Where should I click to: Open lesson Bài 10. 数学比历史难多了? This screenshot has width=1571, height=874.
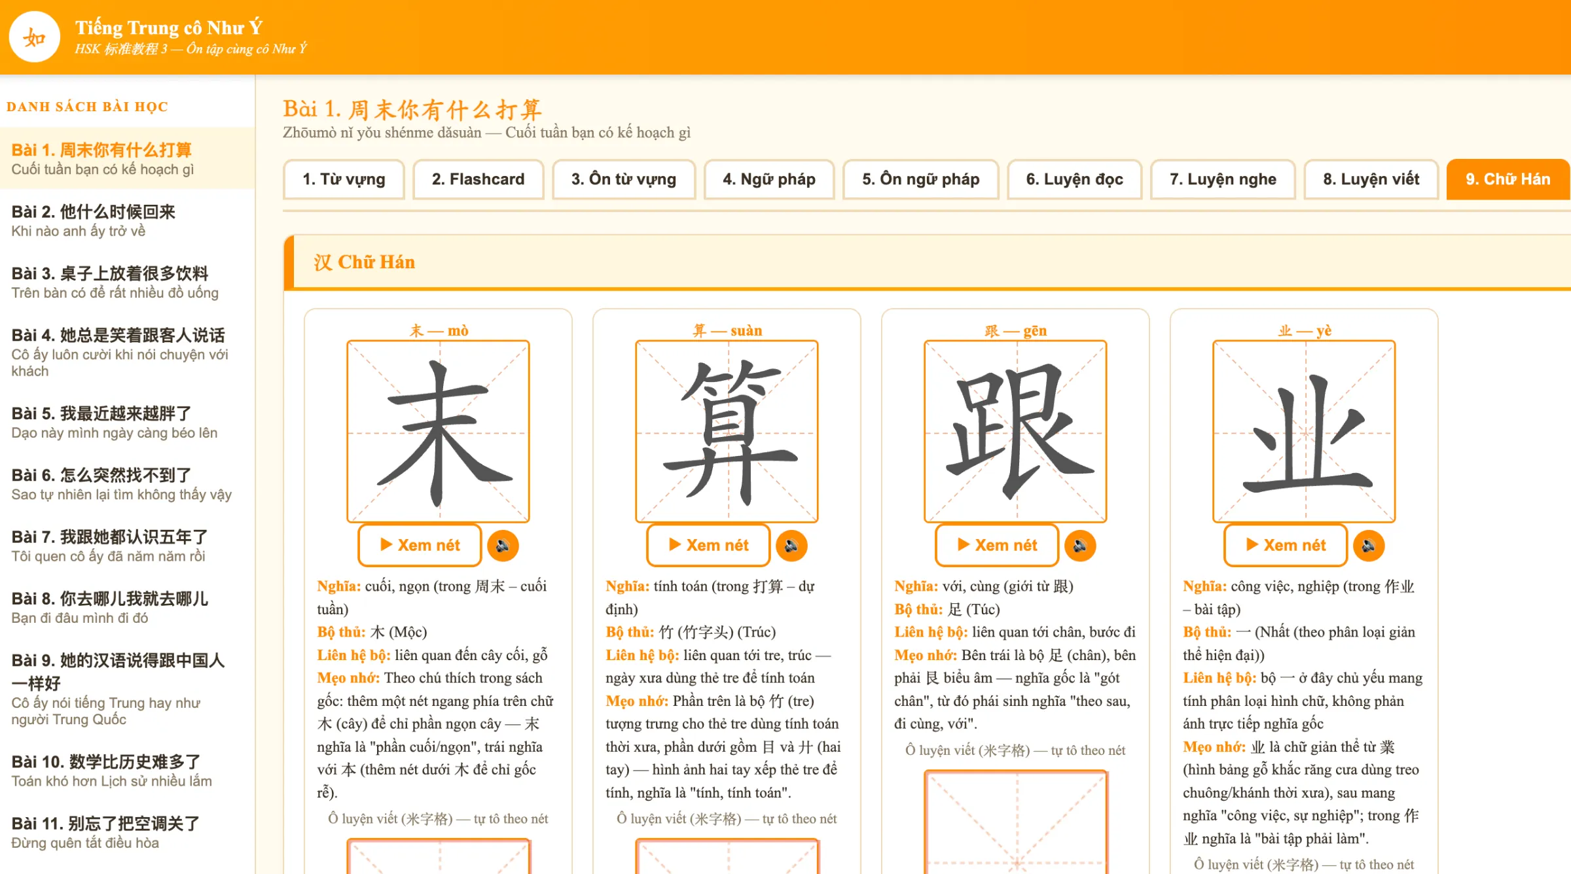pos(127,771)
